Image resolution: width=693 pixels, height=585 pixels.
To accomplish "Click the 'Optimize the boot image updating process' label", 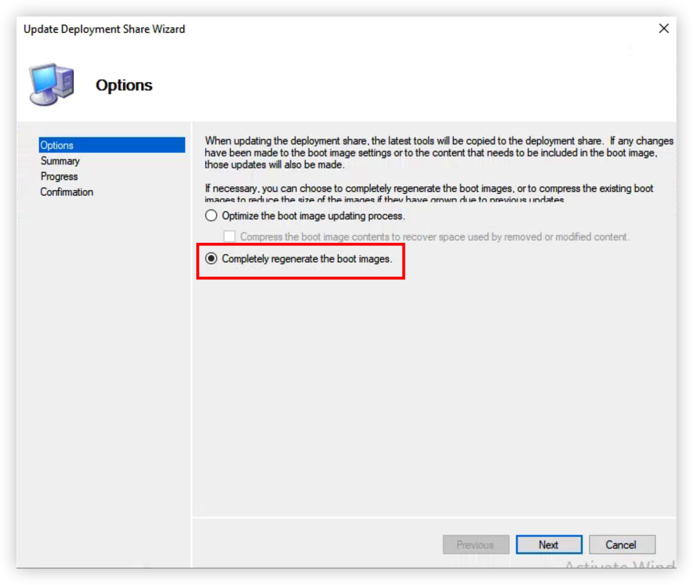I will (313, 216).
